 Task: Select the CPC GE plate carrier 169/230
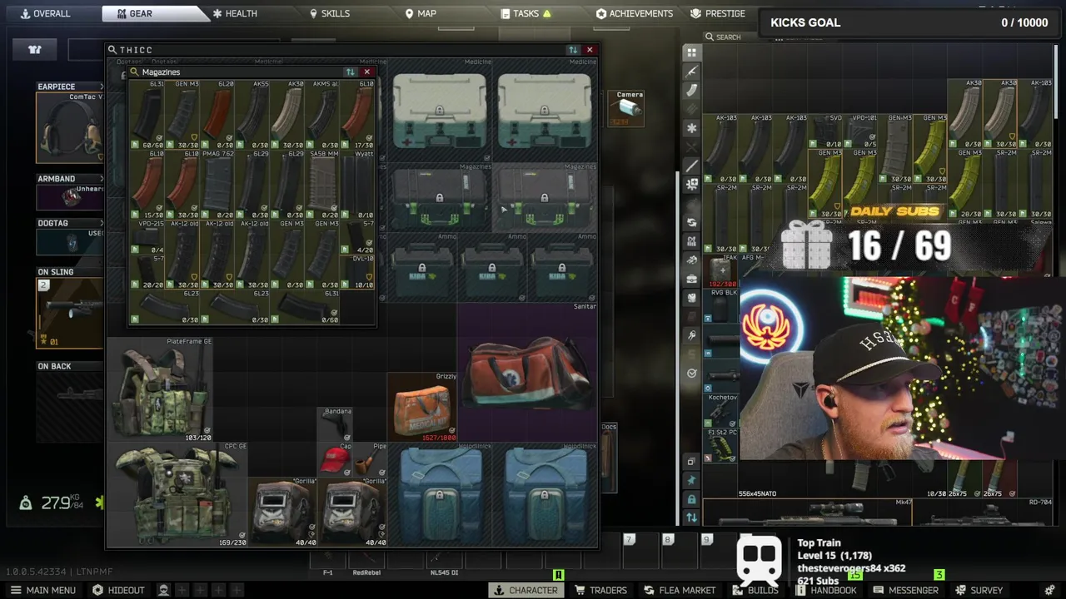pyautogui.click(x=177, y=495)
